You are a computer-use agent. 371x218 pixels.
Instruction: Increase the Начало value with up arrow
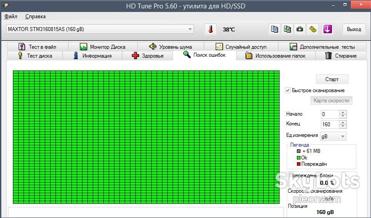(x=343, y=112)
